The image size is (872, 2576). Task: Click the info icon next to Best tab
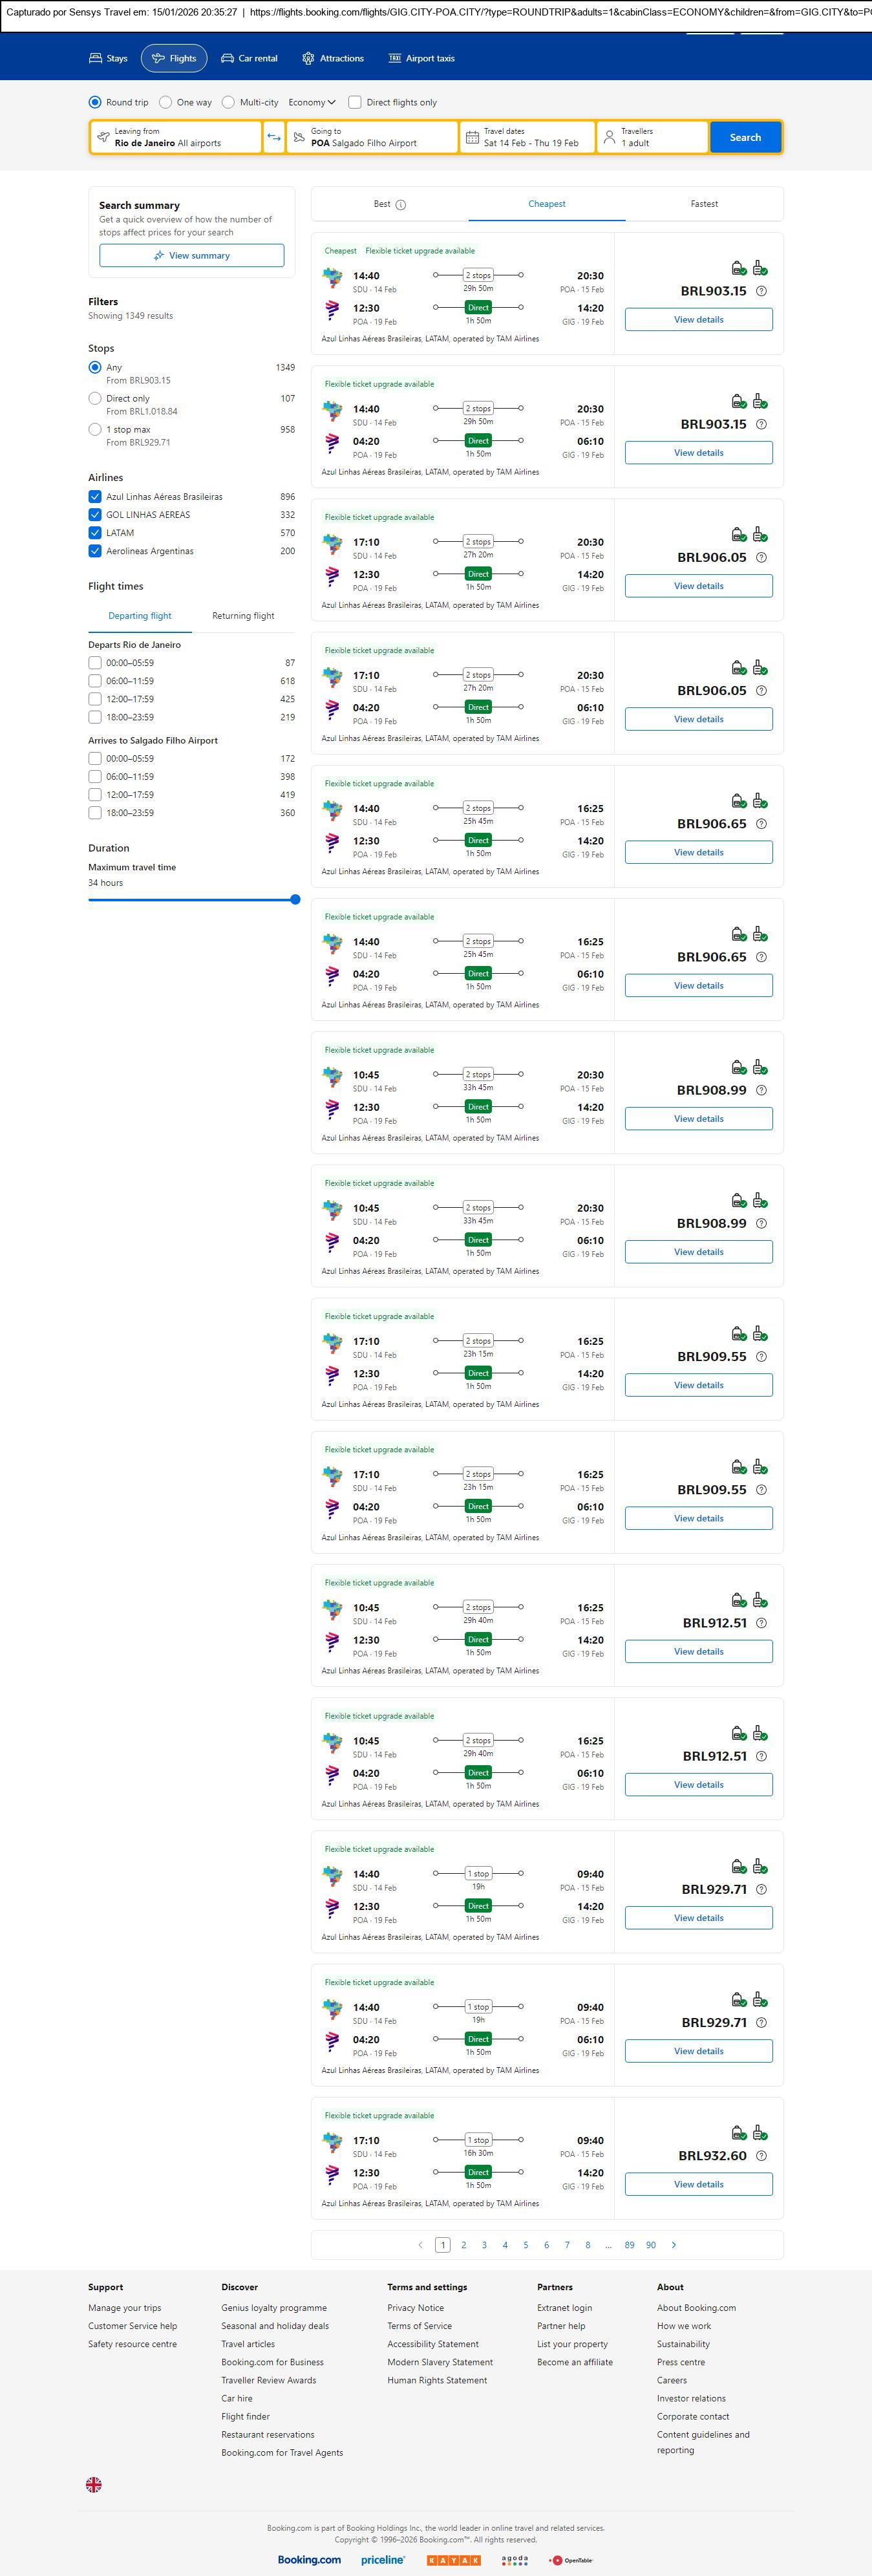tap(401, 205)
